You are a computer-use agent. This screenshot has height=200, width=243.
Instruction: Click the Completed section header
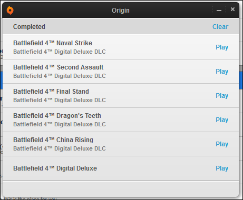(29, 27)
